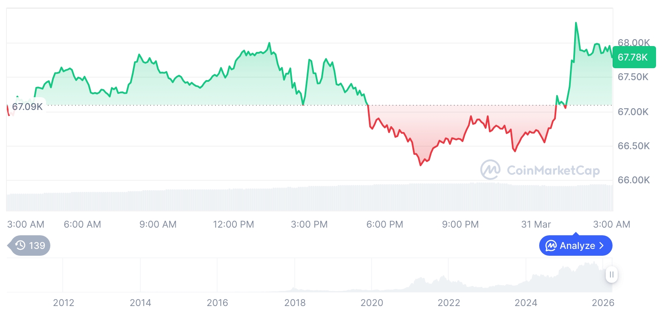Click the range slider handle on overview chart
The height and width of the screenshot is (312, 668).
pos(612,275)
